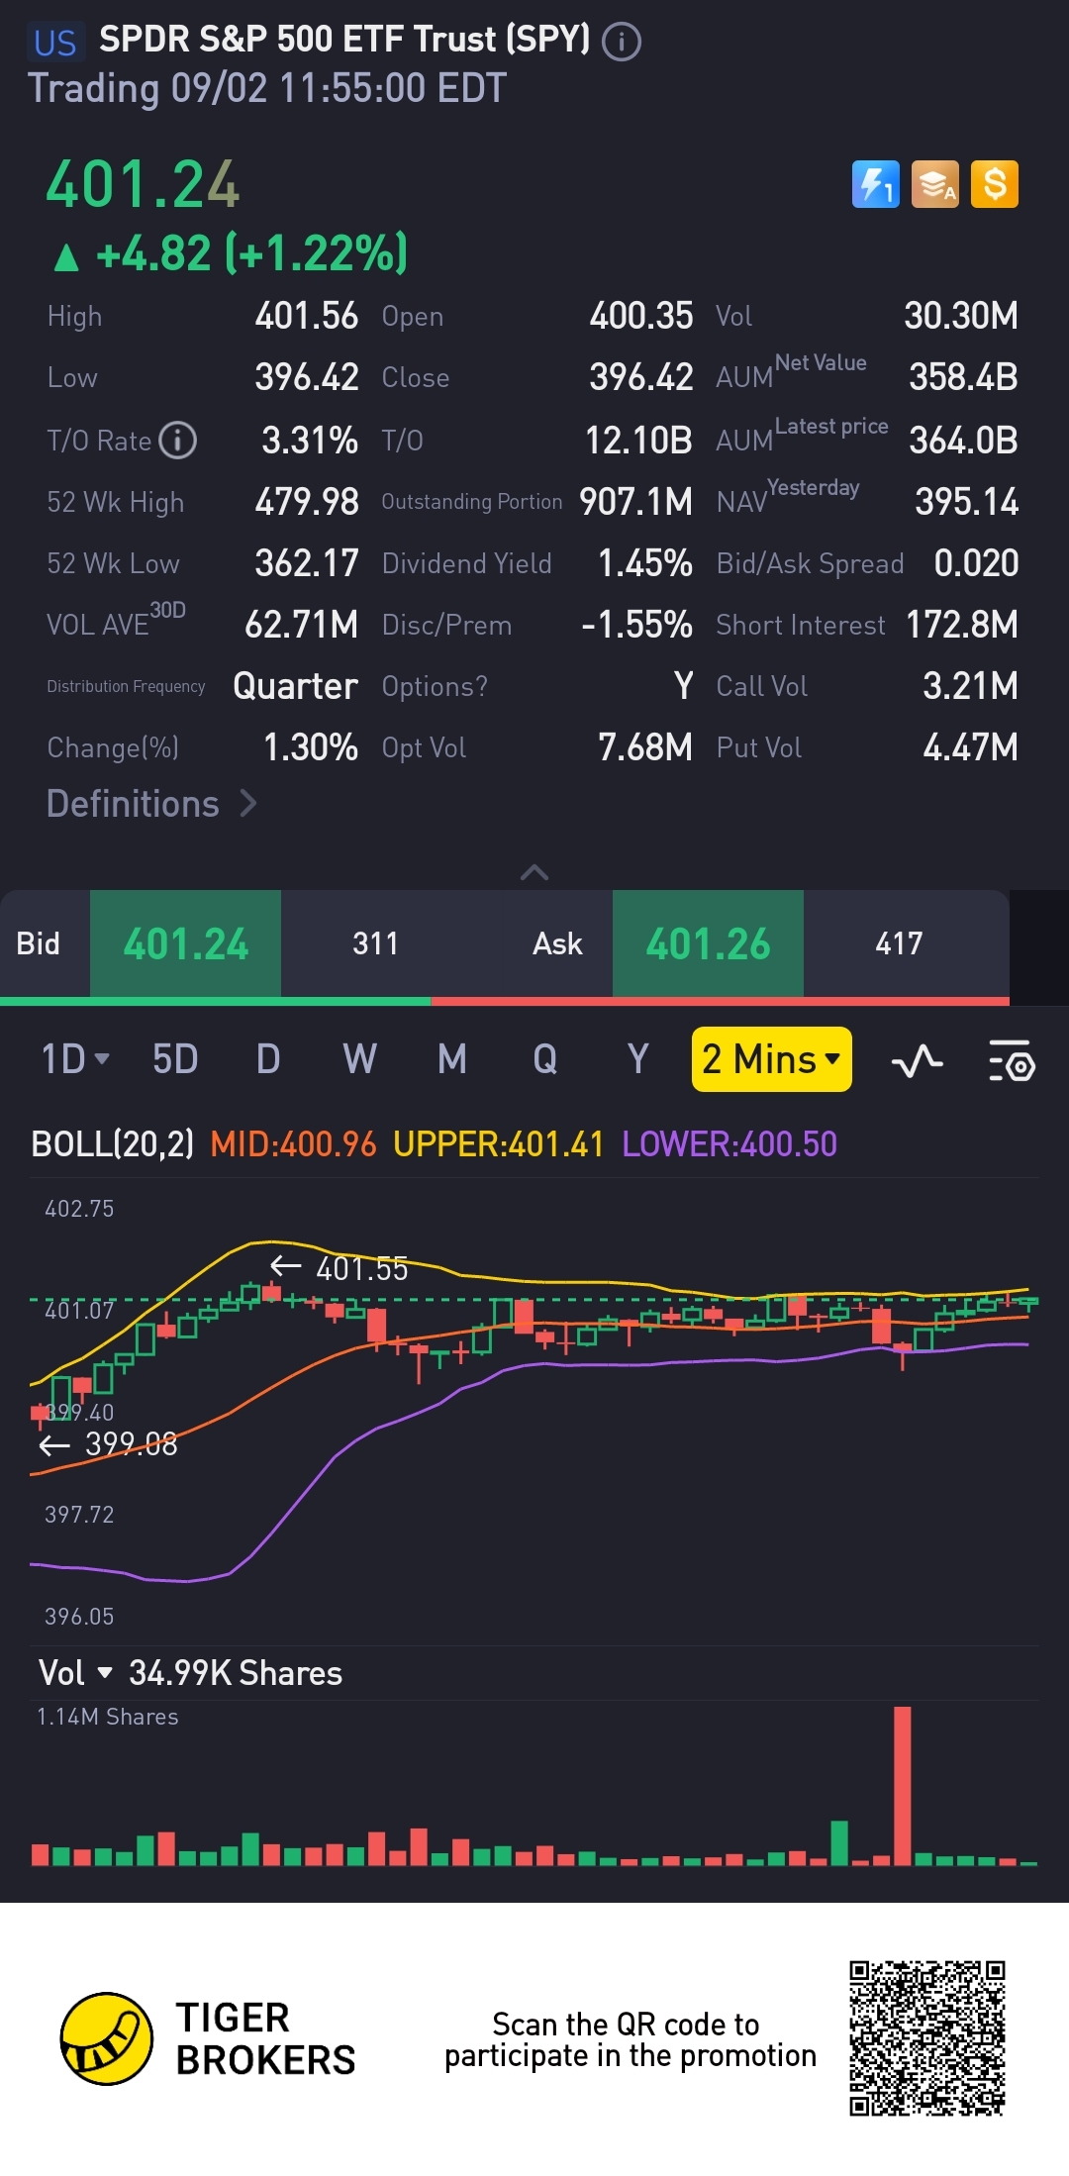This screenshot has height=2176, width=1069.
Task: Tap the blue lightning bolt badge icon
Action: click(x=876, y=184)
